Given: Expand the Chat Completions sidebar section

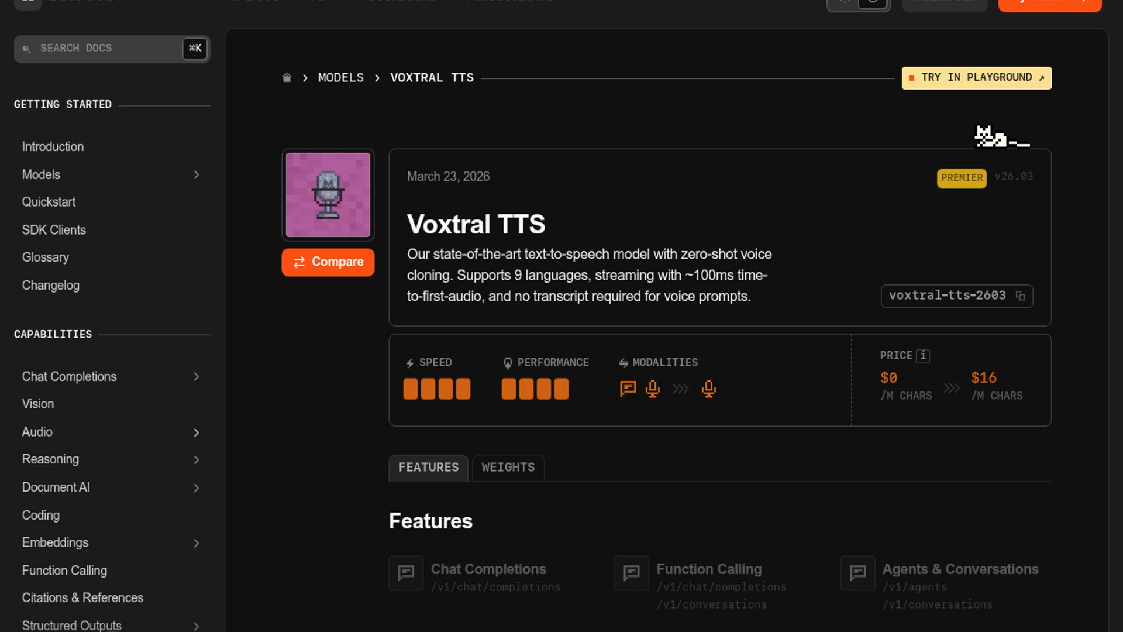Looking at the screenshot, I should pos(197,377).
